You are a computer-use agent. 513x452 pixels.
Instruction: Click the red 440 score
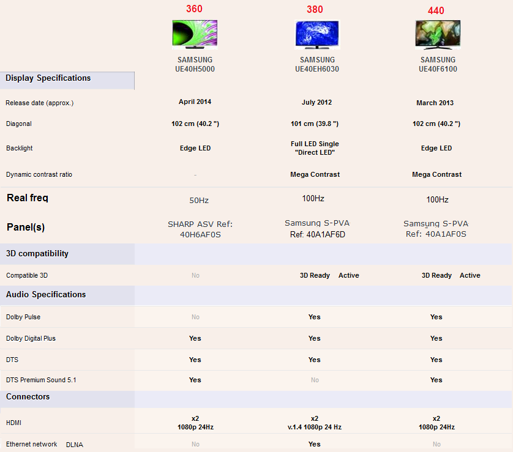[x=436, y=11]
